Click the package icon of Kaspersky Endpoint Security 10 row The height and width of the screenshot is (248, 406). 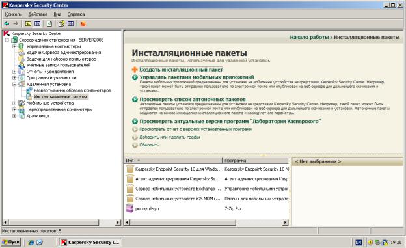pyautogui.click(x=130, y=169)
